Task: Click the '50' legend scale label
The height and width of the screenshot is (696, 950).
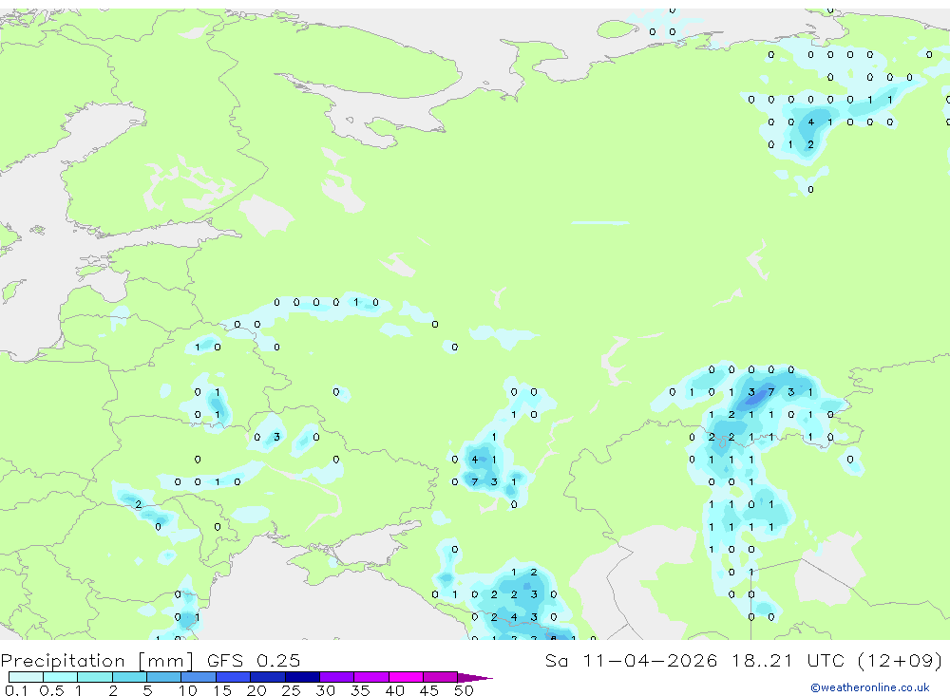Action: 464,690
